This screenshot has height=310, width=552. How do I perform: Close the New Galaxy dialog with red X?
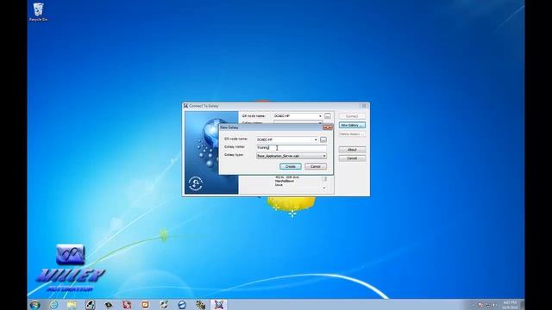[x=328, y=127]
